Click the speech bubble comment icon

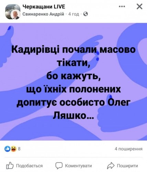pos(59,166)
